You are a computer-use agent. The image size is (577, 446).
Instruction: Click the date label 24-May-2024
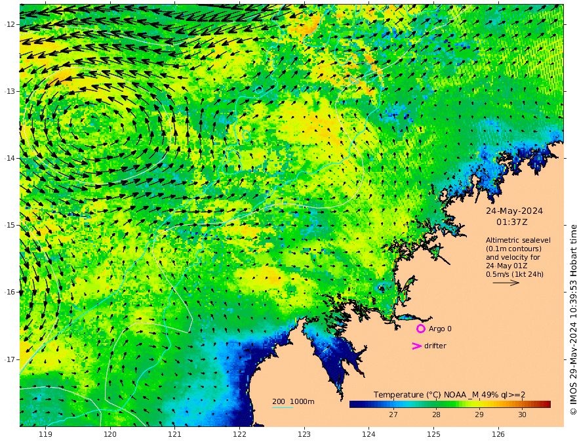click(514, 211)
